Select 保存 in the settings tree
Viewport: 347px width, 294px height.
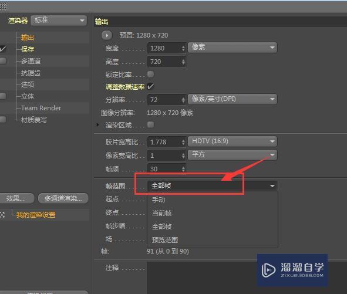point(28,49)
